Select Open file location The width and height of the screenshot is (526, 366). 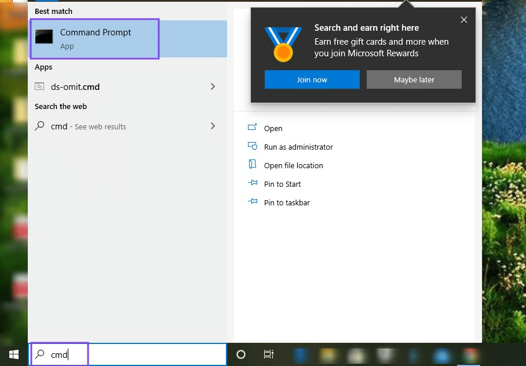coord(294,165)
